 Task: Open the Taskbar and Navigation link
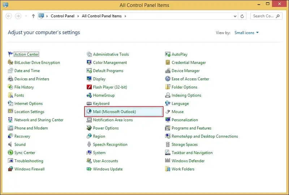(192, 153)
